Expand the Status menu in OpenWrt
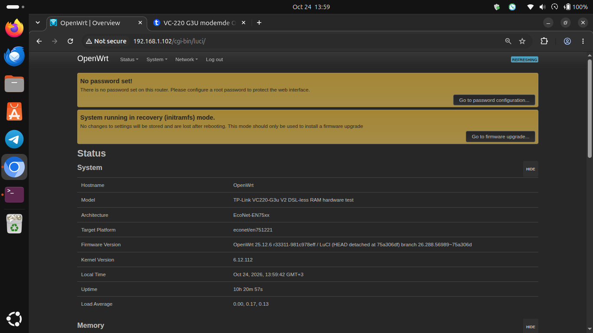Image resolution: width=593 pixels, height=333 pixels. click(129, 59)
